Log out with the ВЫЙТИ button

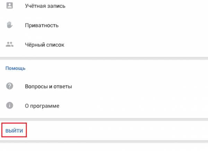(x=14, y=131)
